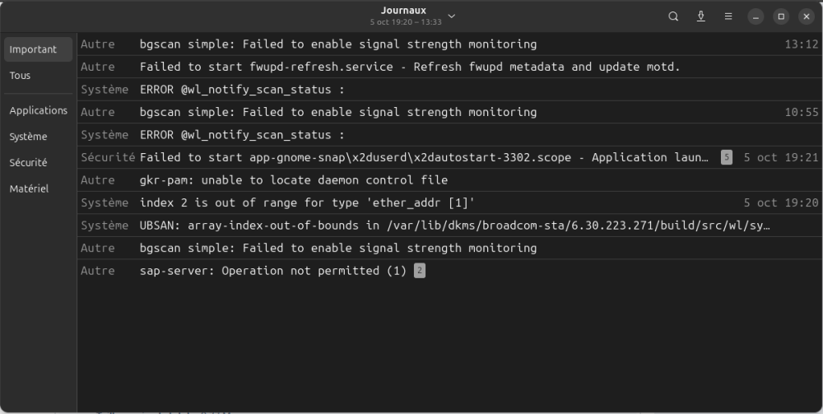Expand the 5 grouped x2dautostart entries badge
This screenshot has height=414, width=823.
(726, 157)
